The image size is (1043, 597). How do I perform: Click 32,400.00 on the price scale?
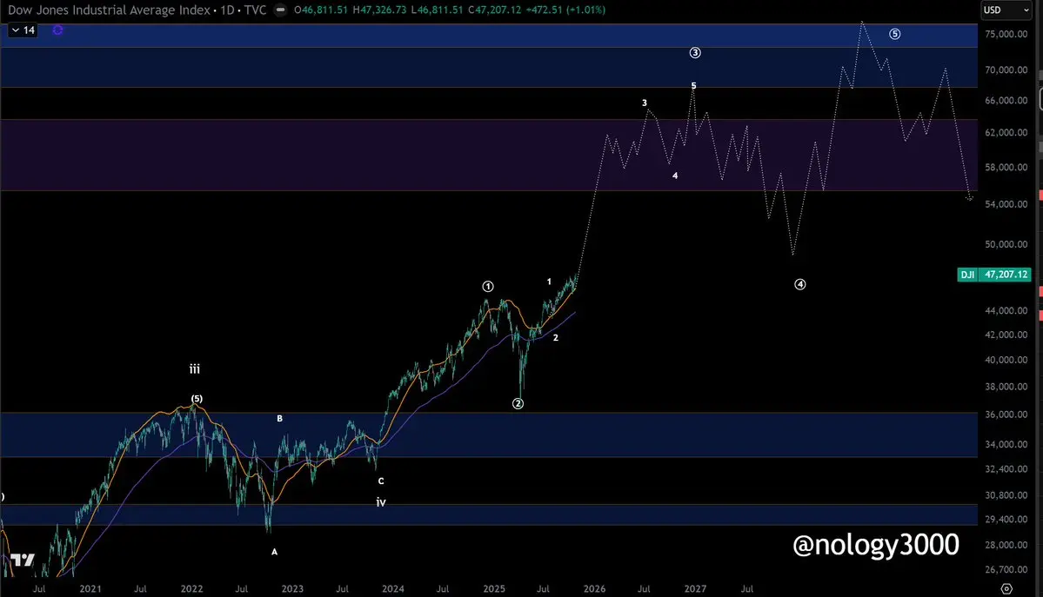pyautogui.click(x=1006, y=468)
